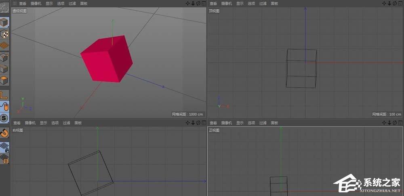Open the 摄像机 menu in front viewport
The height and width of the screenshot is (196, 404).
(x=227, y=123)
